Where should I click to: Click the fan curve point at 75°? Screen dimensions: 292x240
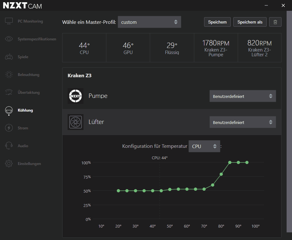[x=213, y=185]
